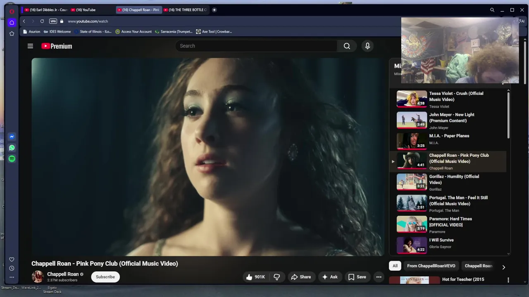Open Asurion bookmark
This screenshot has width=529, height=297.
31,31
